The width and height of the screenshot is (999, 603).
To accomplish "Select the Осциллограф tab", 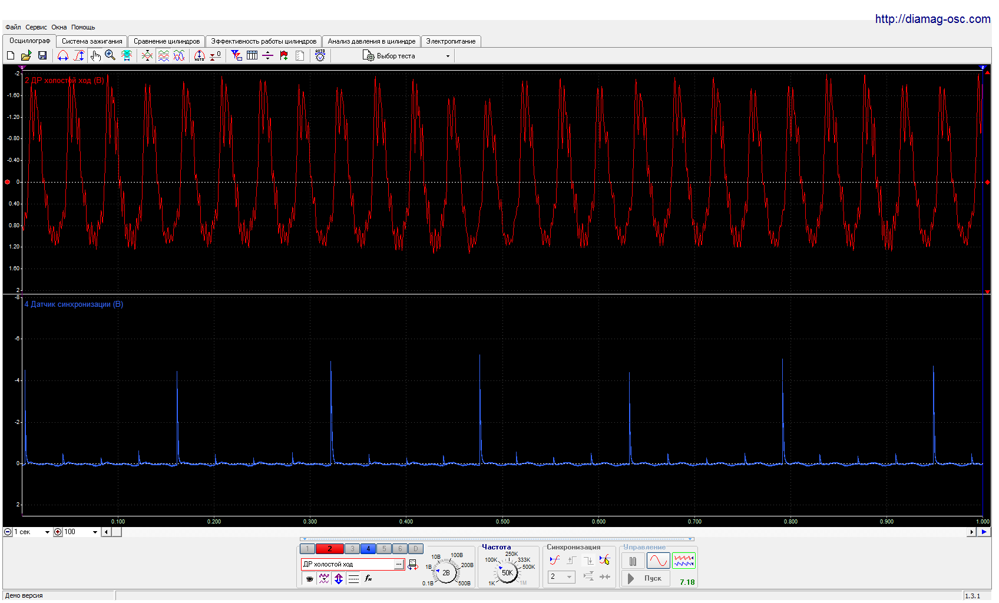I will pos(29,41).
